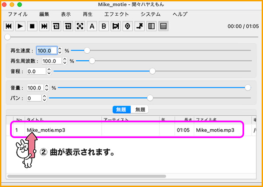The image size is (263, 187).
Task: Open the ファイル menu
Action: click(x=18, y=14)
